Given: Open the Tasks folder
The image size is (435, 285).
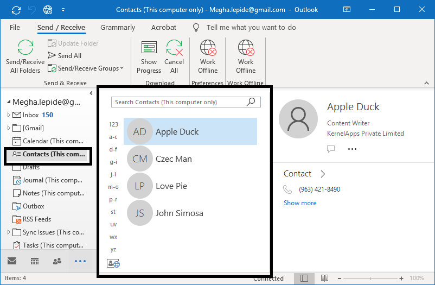Looking at the screenshot, I should point(48,245).
